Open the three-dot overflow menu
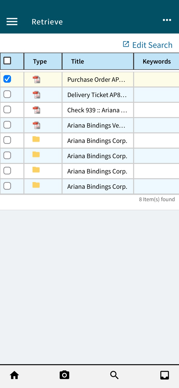The image size is (179, 388). (x=167, y=20)
